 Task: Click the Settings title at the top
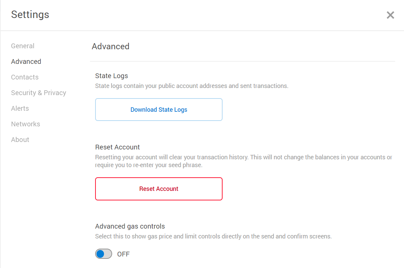click(x=30, y=15)
